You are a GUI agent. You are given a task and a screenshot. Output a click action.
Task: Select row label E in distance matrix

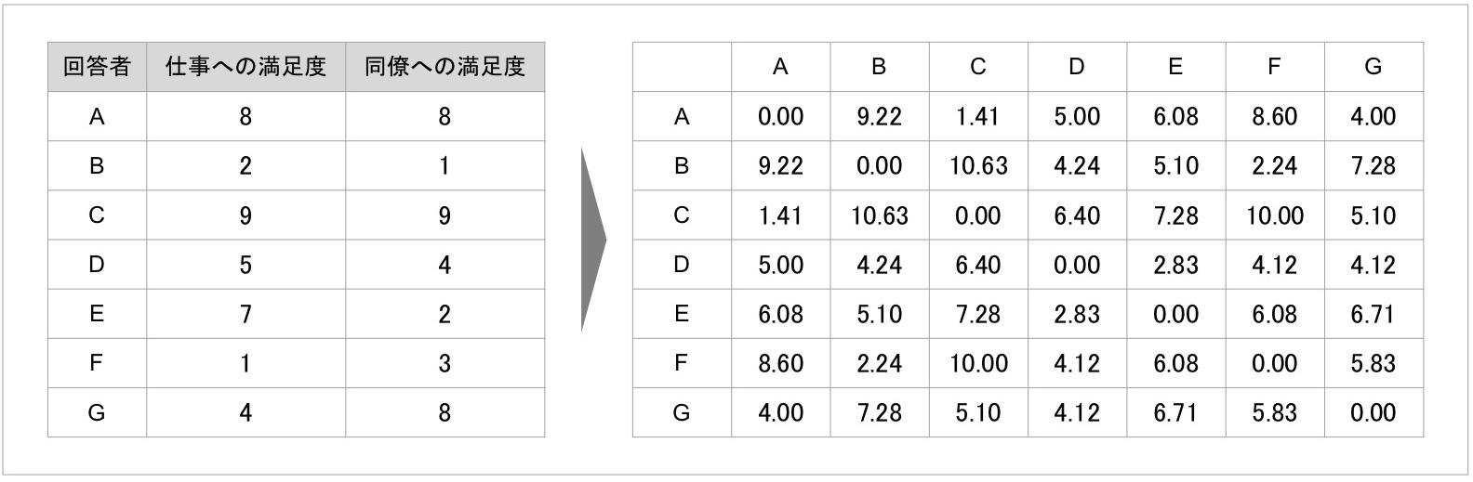coord(682,314)
